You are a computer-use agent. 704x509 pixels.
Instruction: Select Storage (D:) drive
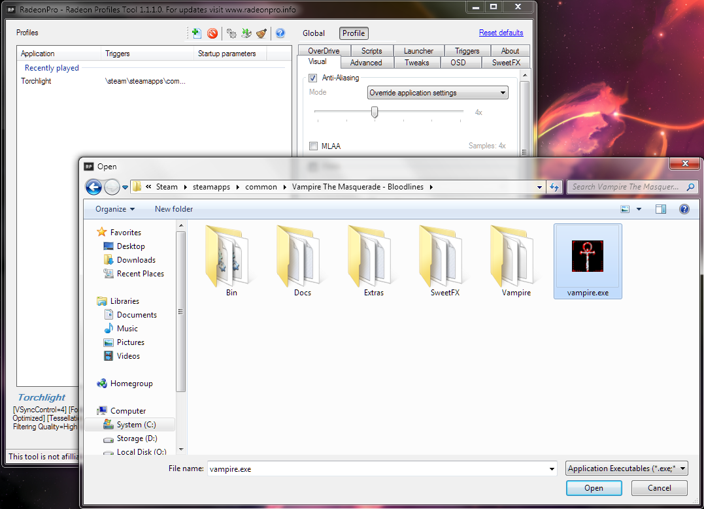[137, 438]
